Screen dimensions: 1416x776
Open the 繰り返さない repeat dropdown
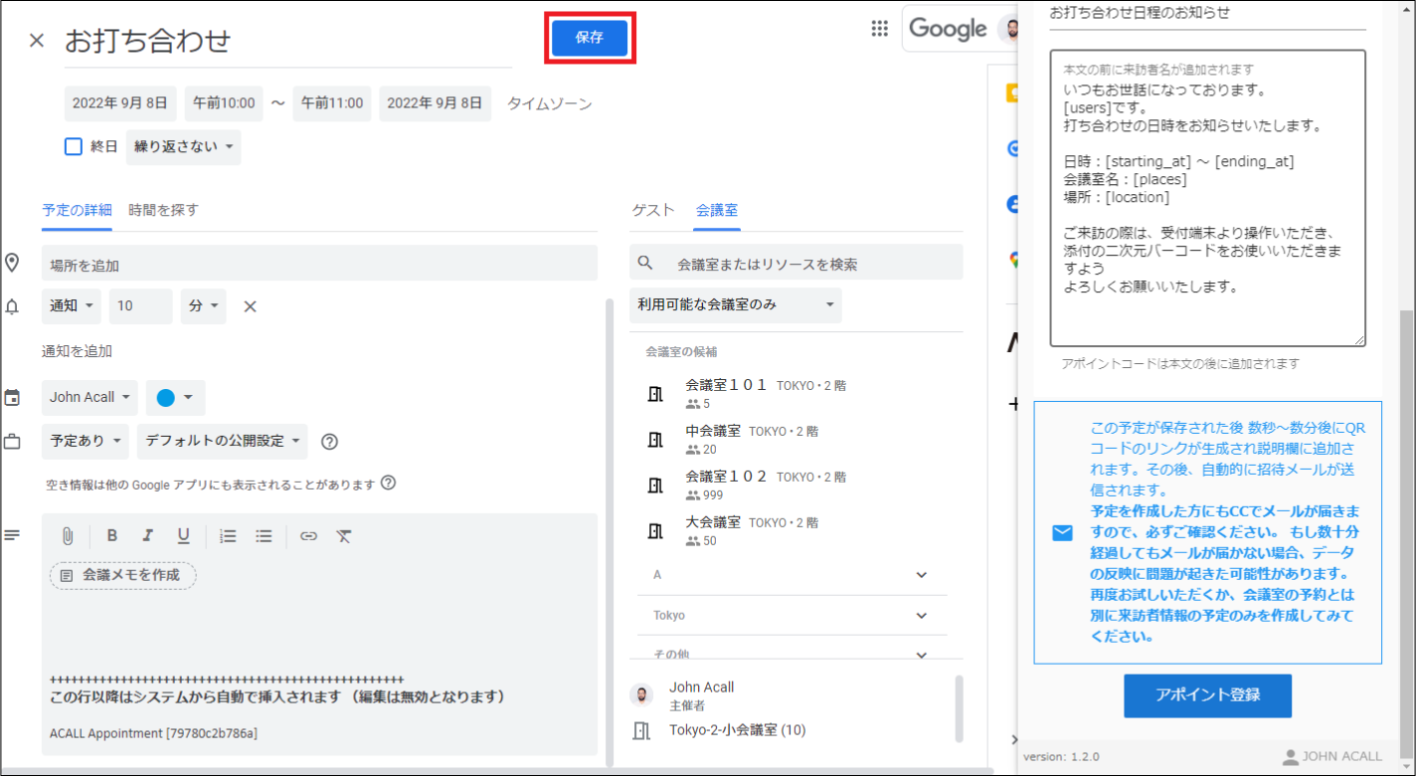183,147
